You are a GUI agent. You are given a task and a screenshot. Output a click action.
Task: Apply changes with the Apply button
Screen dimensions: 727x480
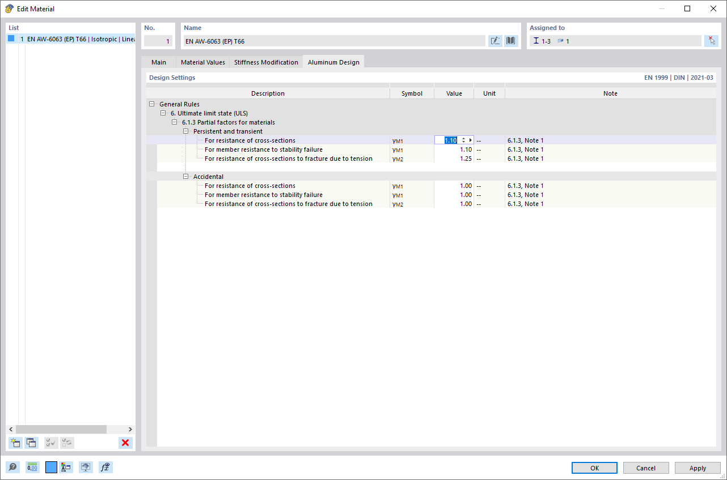point(697,468)
